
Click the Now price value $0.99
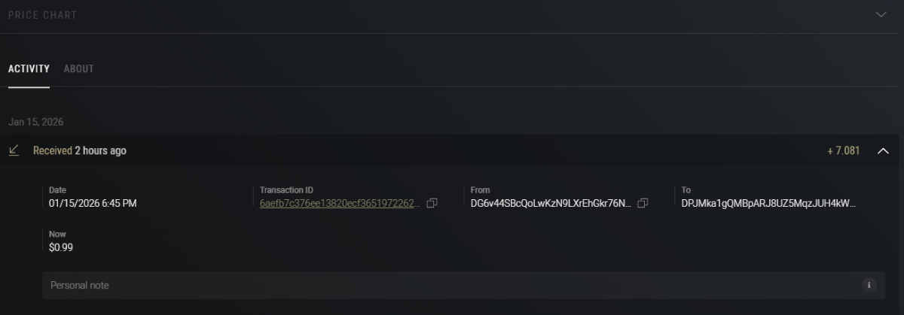coord(61,247)
